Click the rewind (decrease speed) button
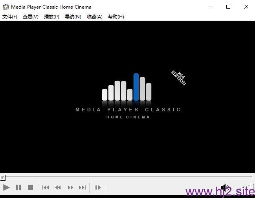Screen dimensions: 255x198 [58, 188]
